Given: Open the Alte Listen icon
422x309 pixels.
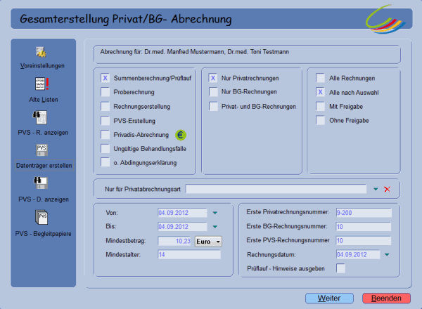Looking at the screenshot, I should coord(41,85).
